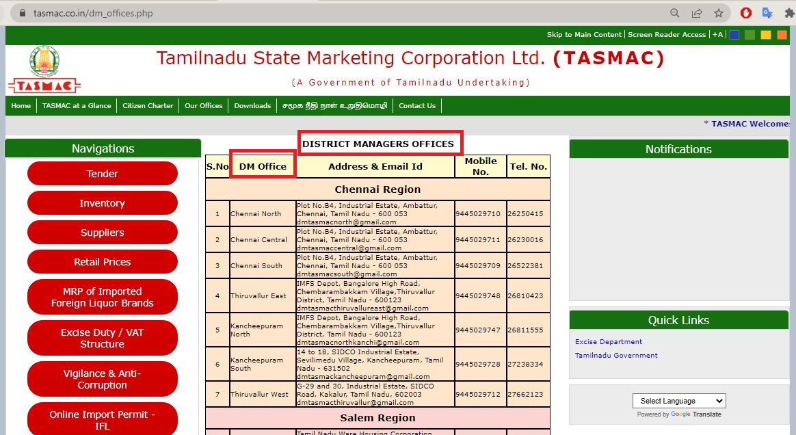Image resolution: width=796 pixels, height=435 pixels.
Task: Click the TASMAC logo
Action: [x=44, y=70]
